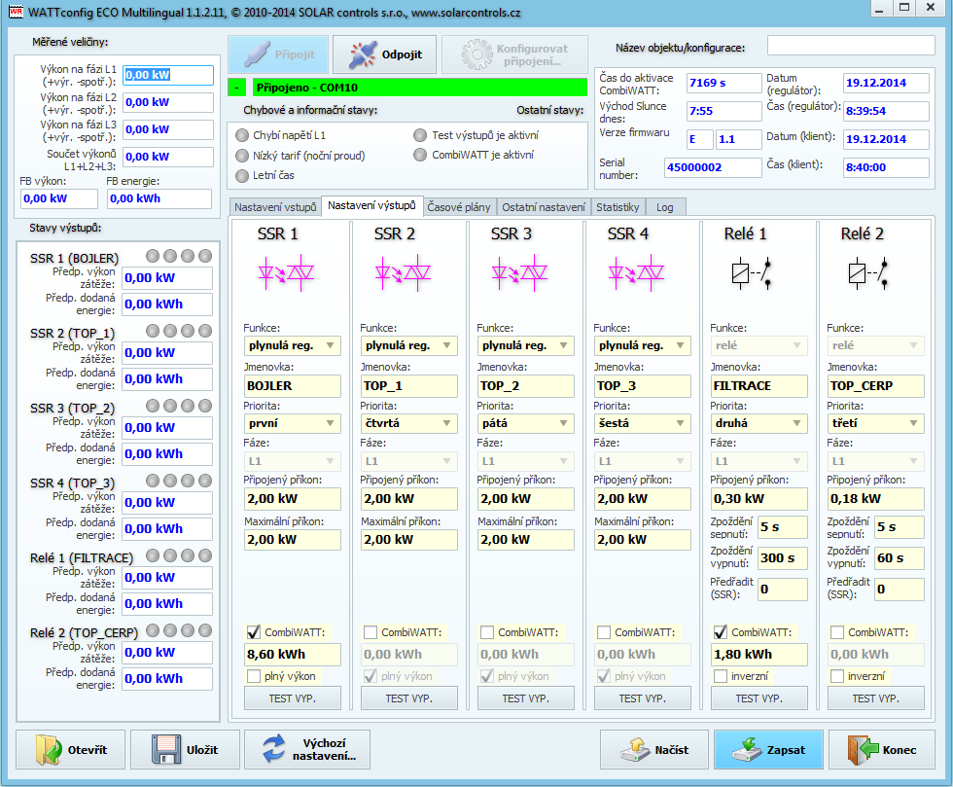The image size is (953, 787).
Task: Open Relé 1 Priorita dropdown showing druhá
Action: point(759,423)
